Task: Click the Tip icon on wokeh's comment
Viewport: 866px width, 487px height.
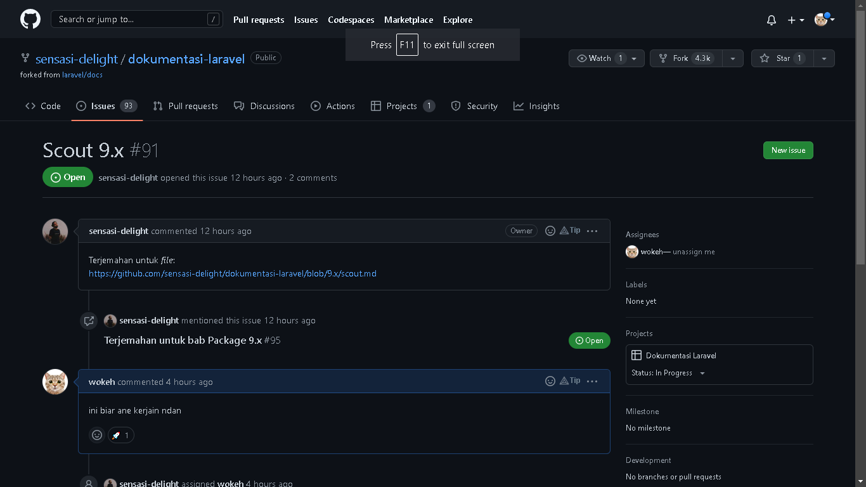Action: click(569, 381)
